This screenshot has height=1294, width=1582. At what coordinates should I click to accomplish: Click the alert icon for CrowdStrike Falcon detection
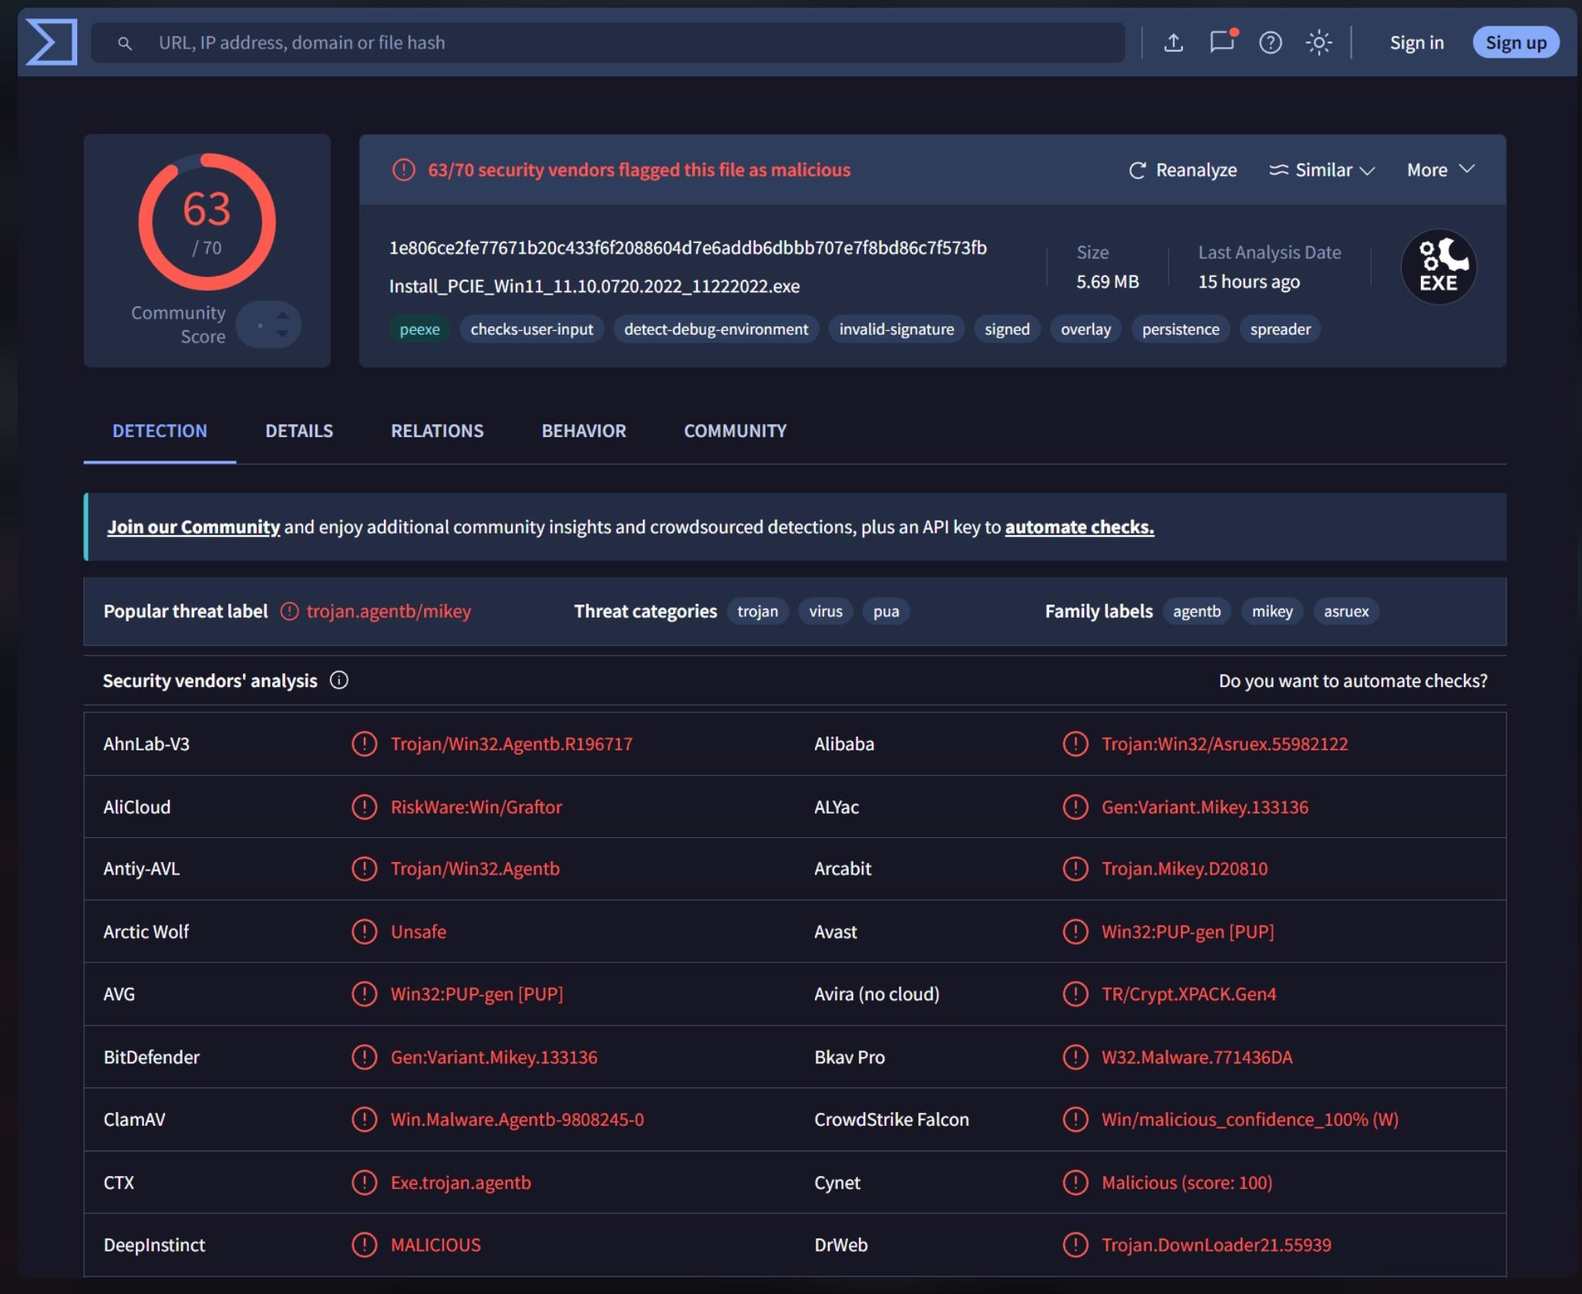[x=1075, y=1120]
